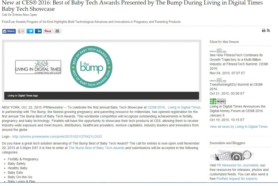Open Living in Digital Times link in article
The image size is (278, 186).
click(184, 108)
